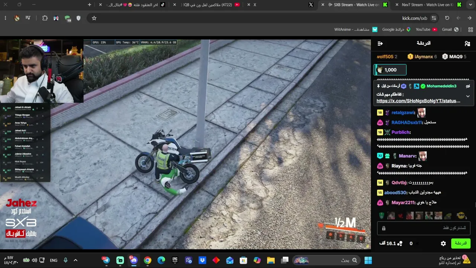This screenshot has height=268, width=476.
Task: Open the bookmarks apps grid icon
Action: coord(470,29)
